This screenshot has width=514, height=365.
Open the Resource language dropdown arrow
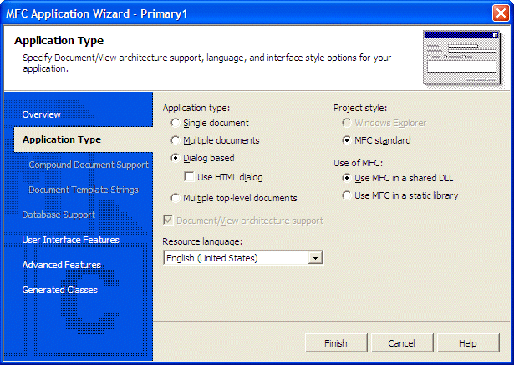[x=315, y=258]
